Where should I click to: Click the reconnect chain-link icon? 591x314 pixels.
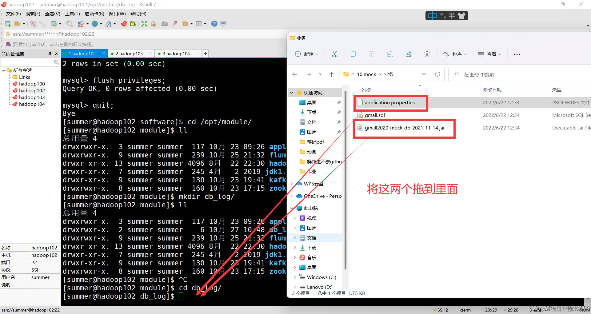42,24
